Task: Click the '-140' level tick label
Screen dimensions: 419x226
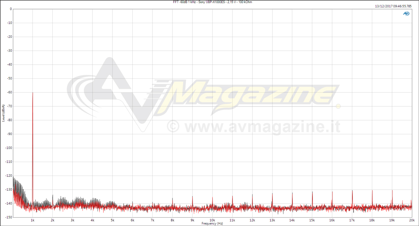Action: (9, 203)
